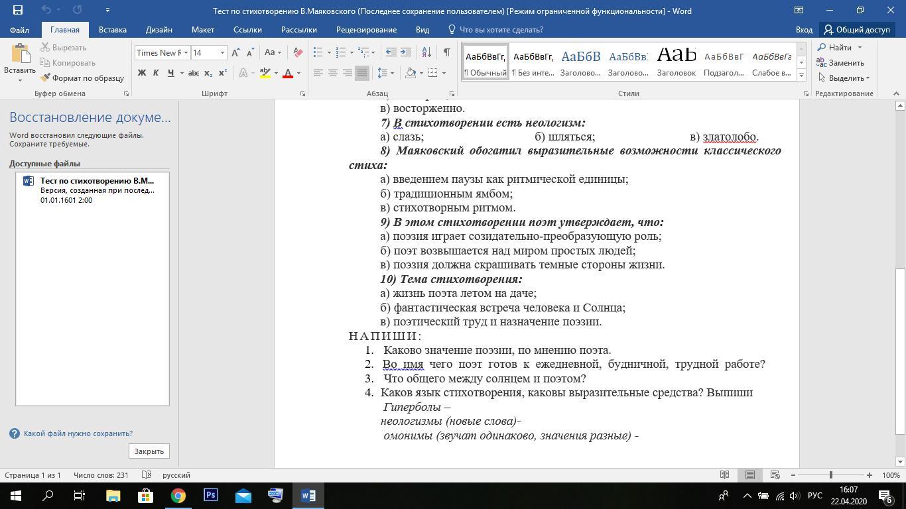Expand the font size dropdown
Screen dimensions: 906x509
click(x=222, y=53)
